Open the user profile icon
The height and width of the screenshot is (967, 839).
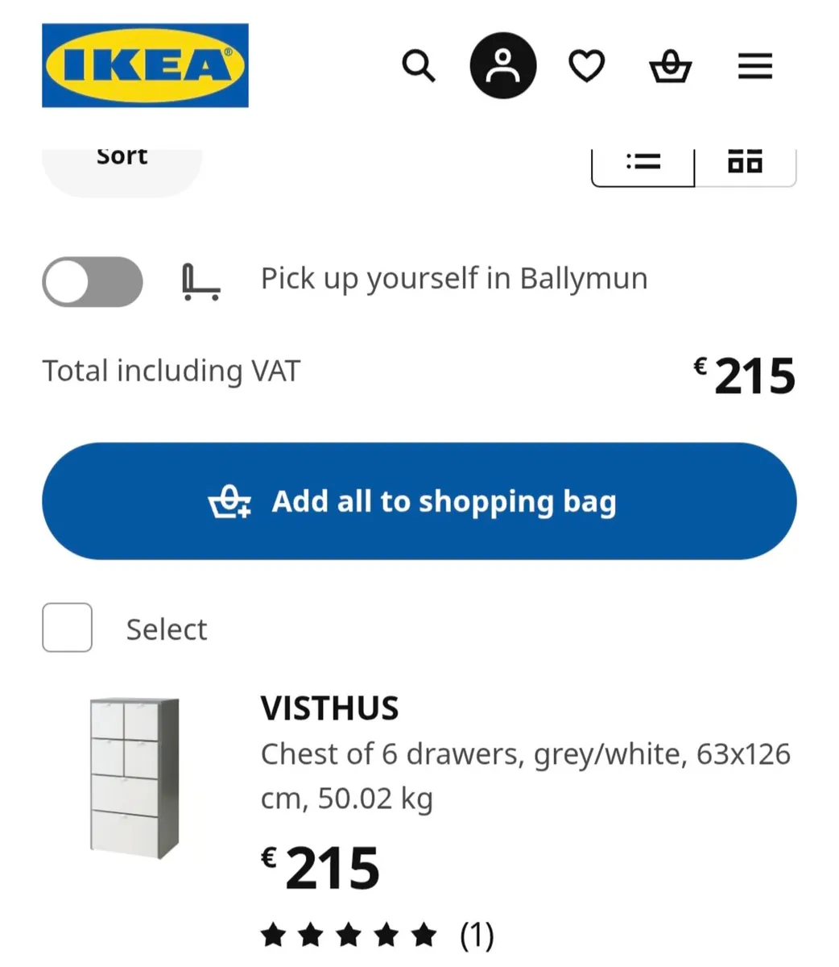pos(503,65)
